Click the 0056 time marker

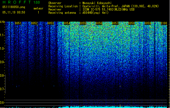(x=99, y=23)
